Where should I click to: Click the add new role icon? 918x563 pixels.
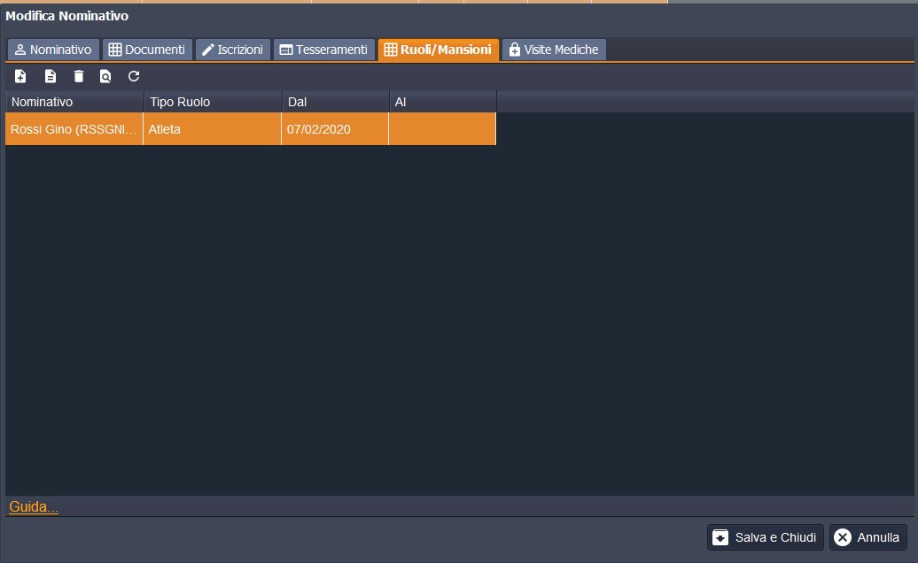point(20,76)
